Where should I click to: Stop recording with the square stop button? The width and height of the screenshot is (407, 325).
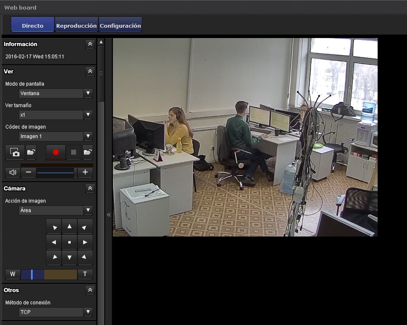click(74, 152)
